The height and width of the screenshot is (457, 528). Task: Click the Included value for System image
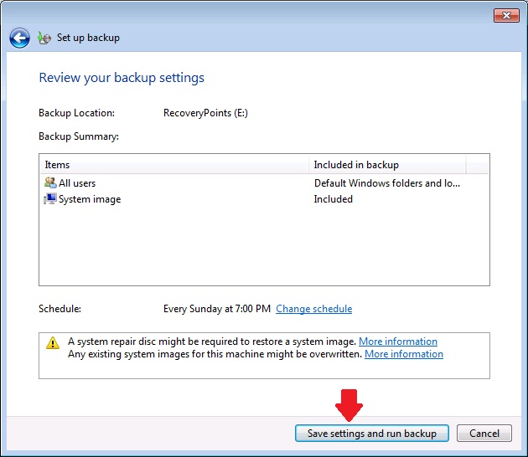[x=333, y=199]
